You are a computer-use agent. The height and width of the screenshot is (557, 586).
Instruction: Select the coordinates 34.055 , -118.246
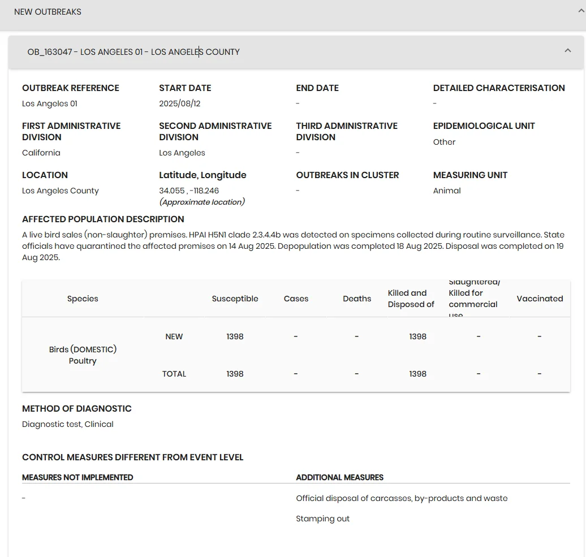(189, 191)
